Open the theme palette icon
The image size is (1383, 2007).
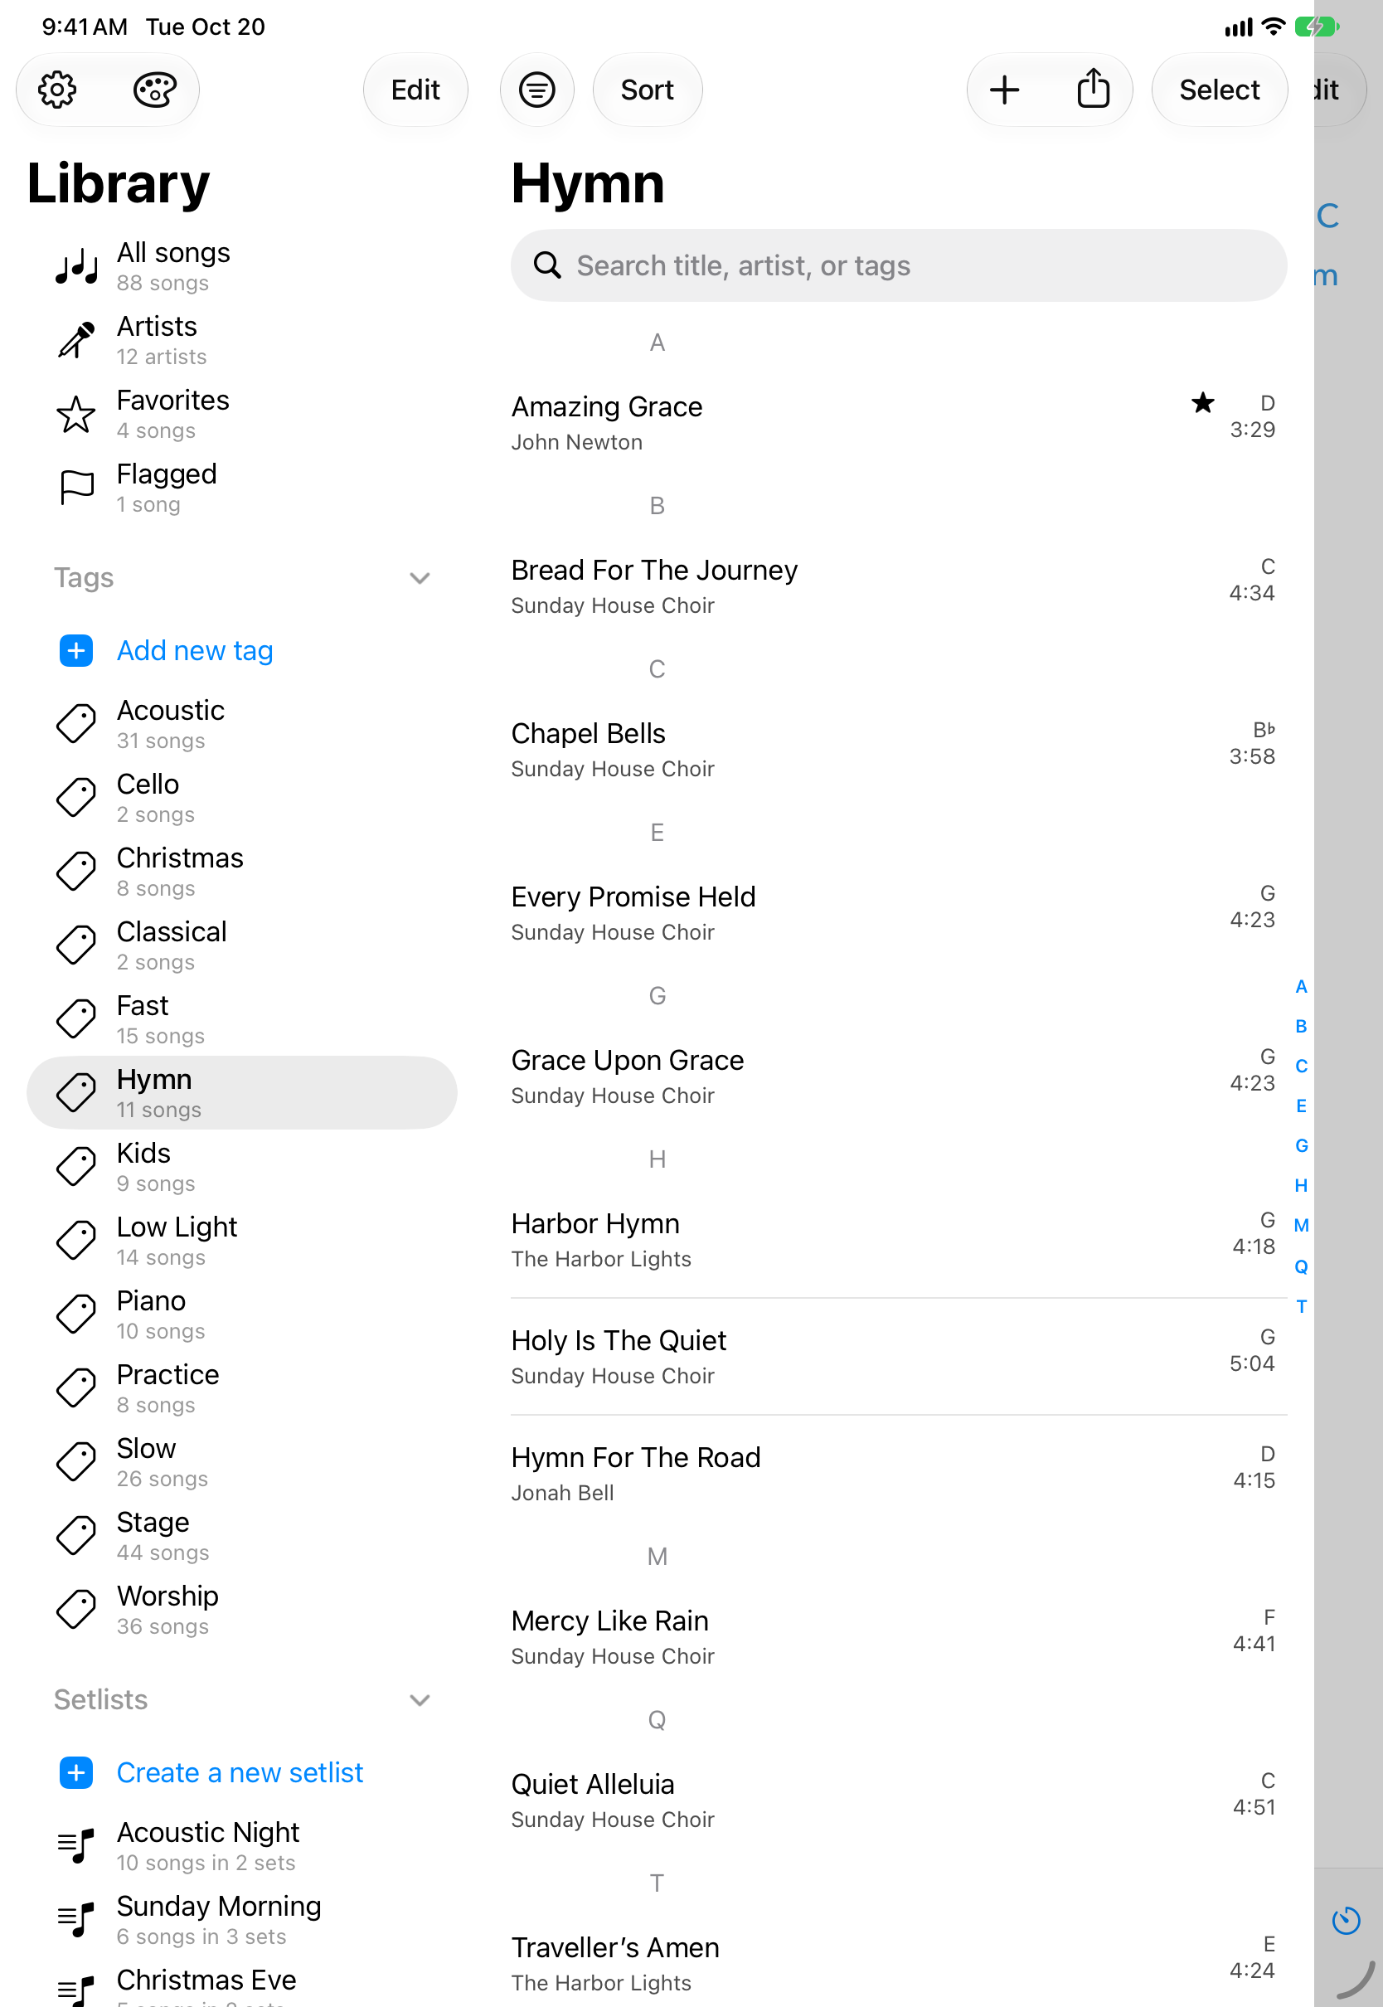coord(155,90)
